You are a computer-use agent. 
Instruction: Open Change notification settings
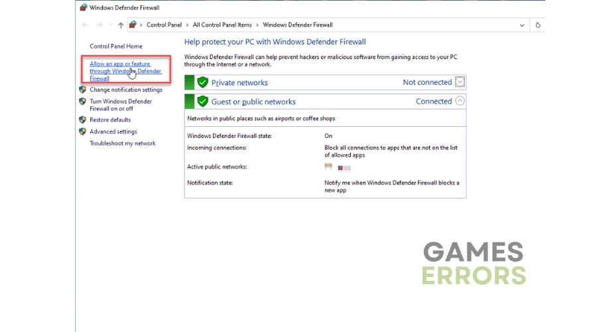tap(126, 90)
